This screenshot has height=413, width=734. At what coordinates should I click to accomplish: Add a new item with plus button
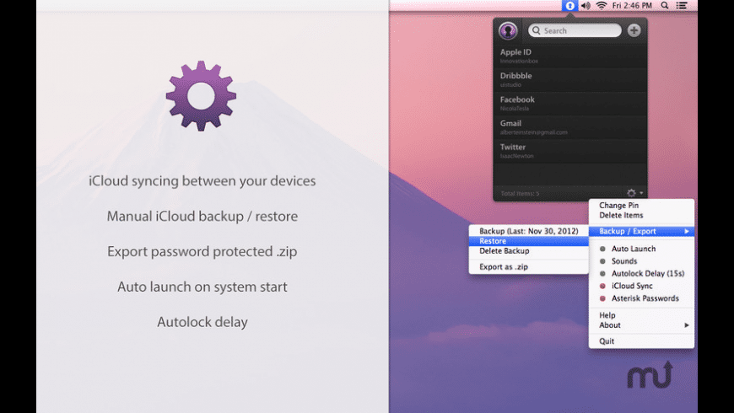634,30
